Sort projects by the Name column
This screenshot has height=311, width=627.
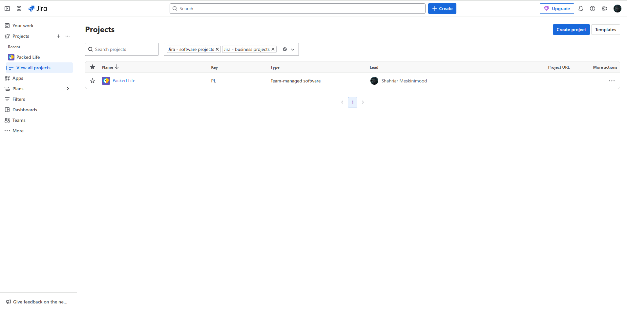110,67
